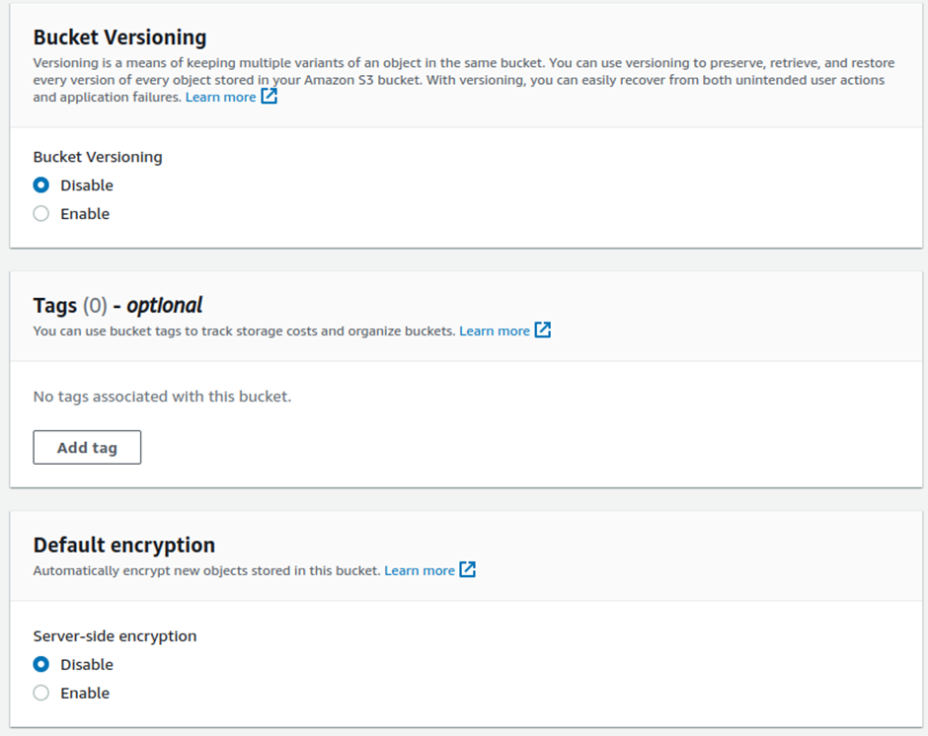Open Learn more link about versioning

pyautogui.click(x=221, y=97)
